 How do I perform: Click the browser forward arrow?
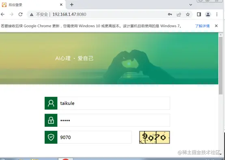coord(11,14)
